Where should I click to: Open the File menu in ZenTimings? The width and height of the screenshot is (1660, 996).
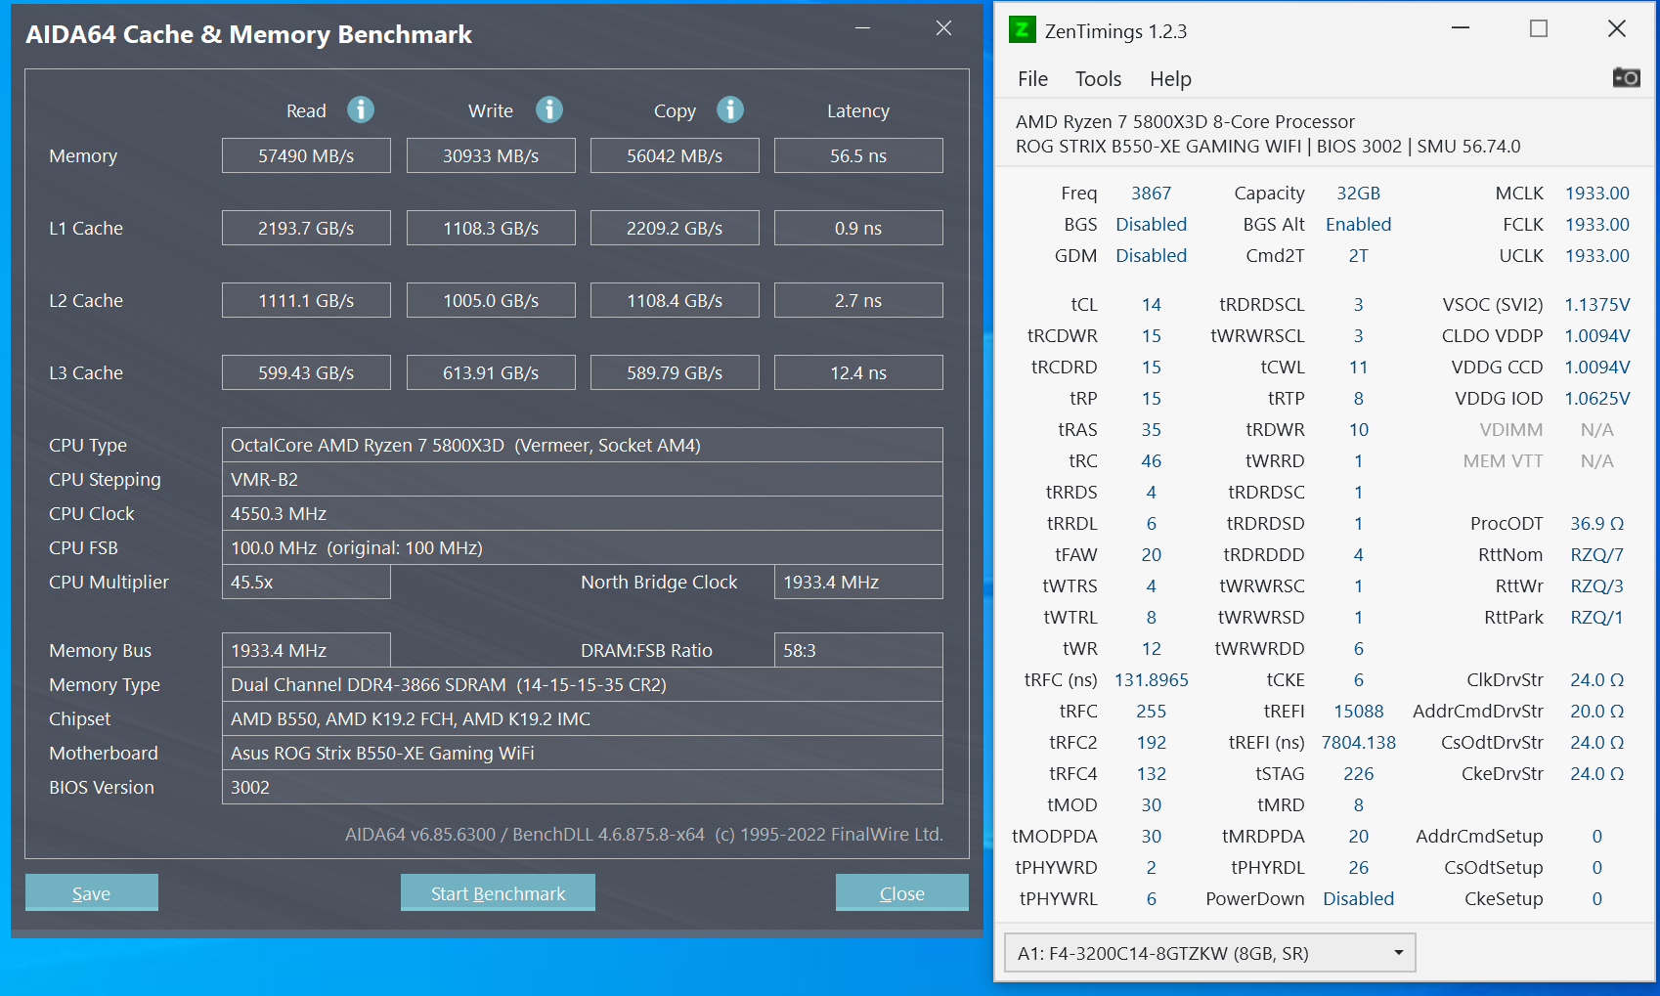pos(1032,79)
